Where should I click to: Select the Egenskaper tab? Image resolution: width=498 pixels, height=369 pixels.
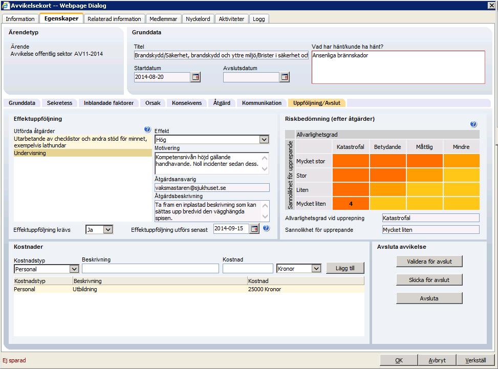click(x=61, y=18)
